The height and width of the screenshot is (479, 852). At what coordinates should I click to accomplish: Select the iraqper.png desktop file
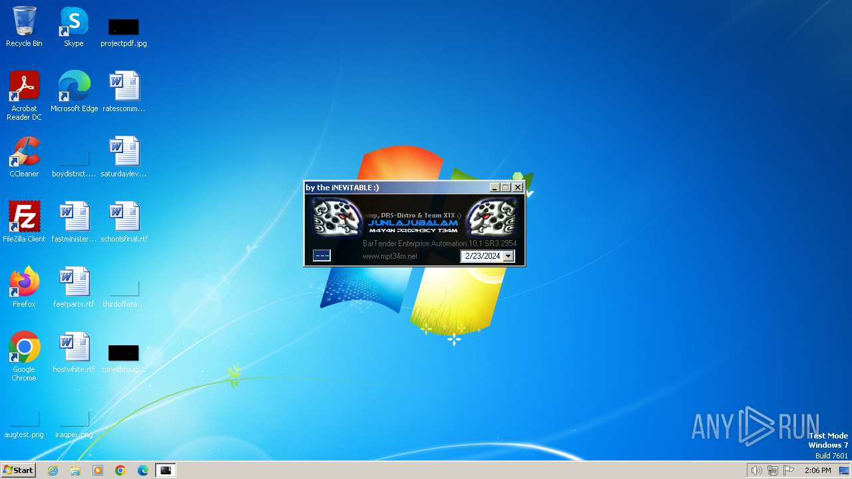point(74,424)
